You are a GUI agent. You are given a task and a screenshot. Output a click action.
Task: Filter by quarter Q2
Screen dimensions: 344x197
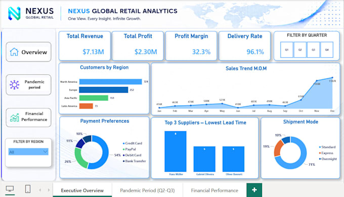tap(300, 50)
